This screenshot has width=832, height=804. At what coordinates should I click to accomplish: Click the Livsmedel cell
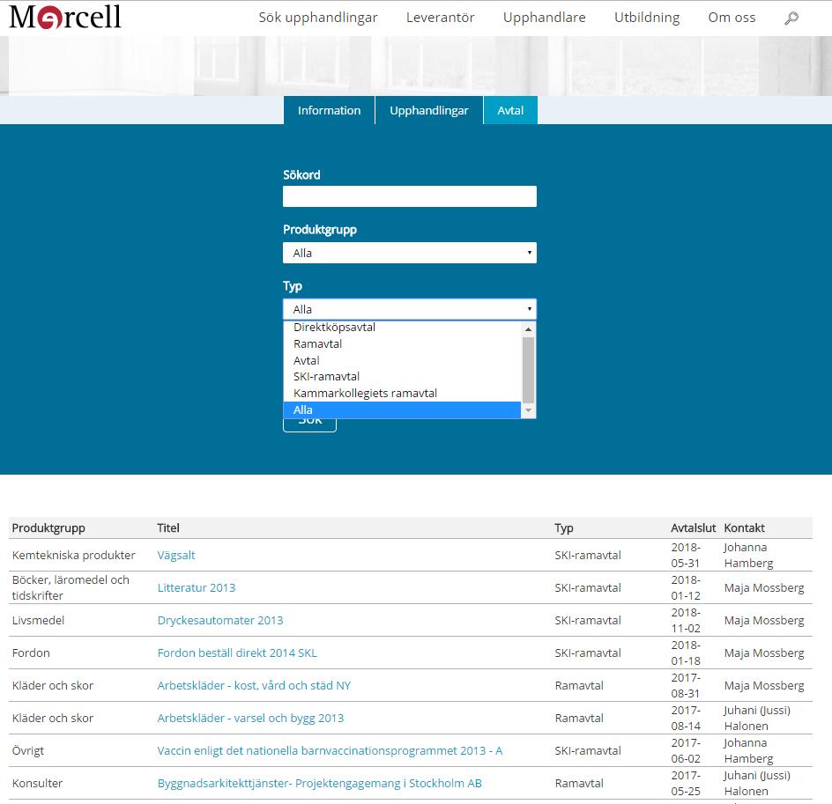coord(38,620)
